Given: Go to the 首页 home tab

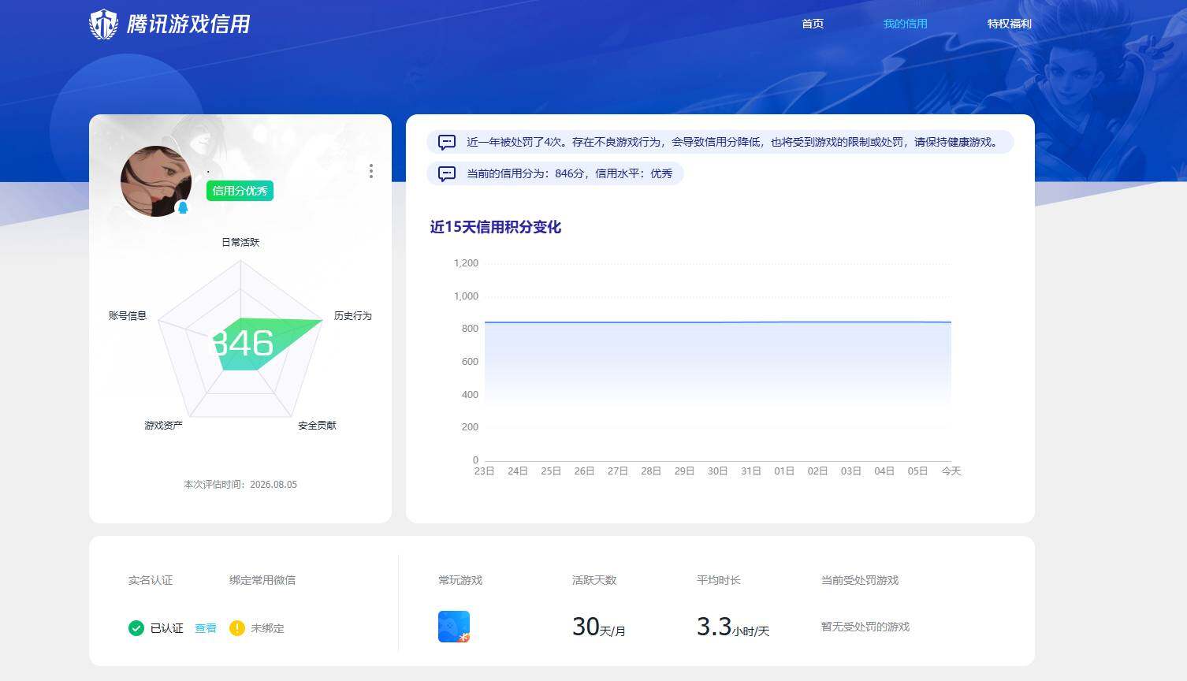Looking at the screenshot, I should coord(813,24).
